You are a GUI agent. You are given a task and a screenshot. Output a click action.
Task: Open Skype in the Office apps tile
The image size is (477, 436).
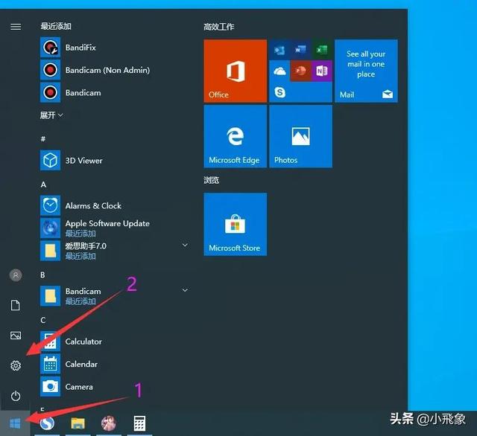[279, 92]
